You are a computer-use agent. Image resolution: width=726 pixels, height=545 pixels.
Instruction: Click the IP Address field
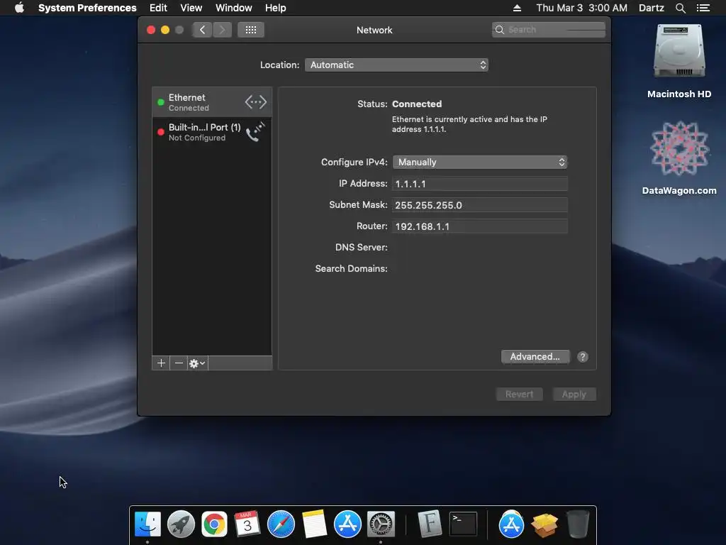tap(480, 184)
